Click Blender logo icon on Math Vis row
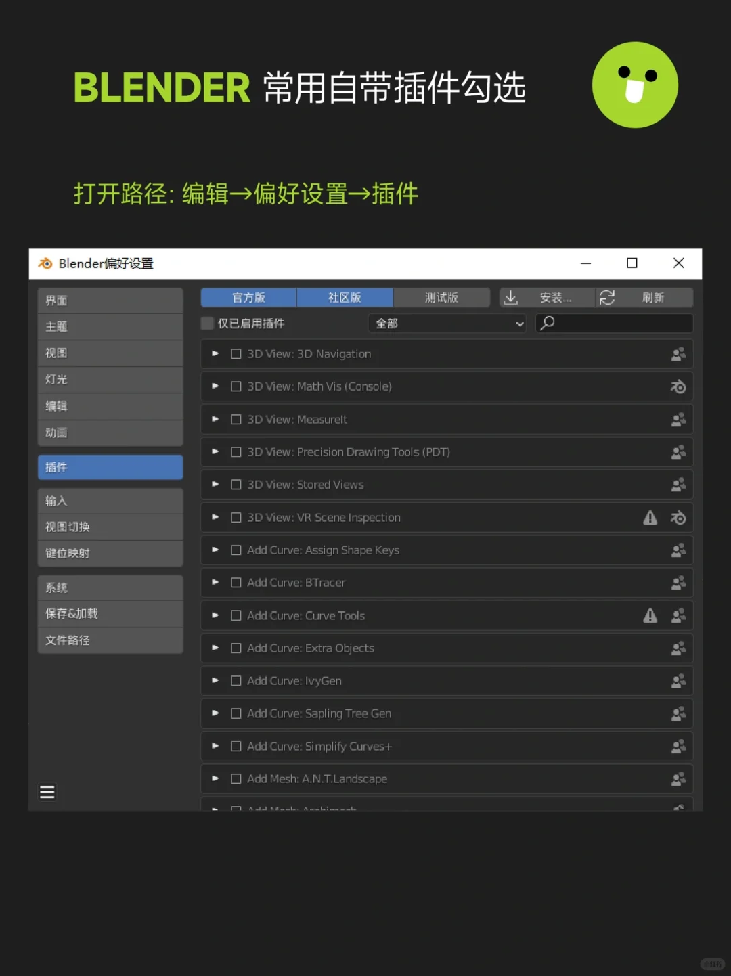Viewport: 731px width, 976px height. tap(678, 386)
